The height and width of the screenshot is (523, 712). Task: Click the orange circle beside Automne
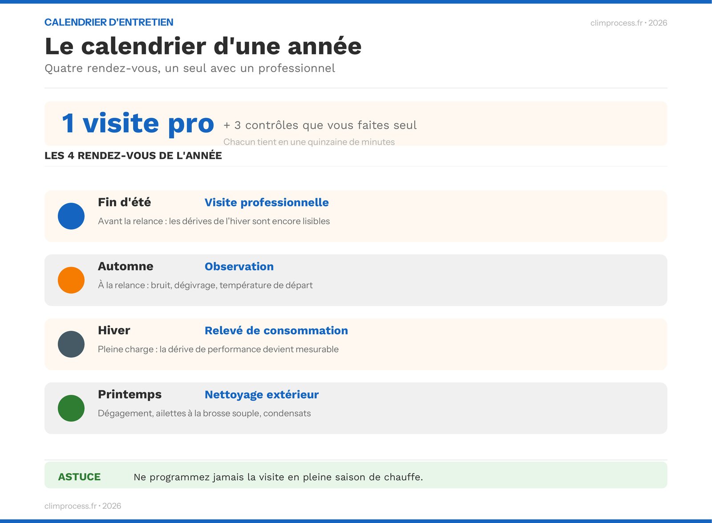click(x=71, y=280)
